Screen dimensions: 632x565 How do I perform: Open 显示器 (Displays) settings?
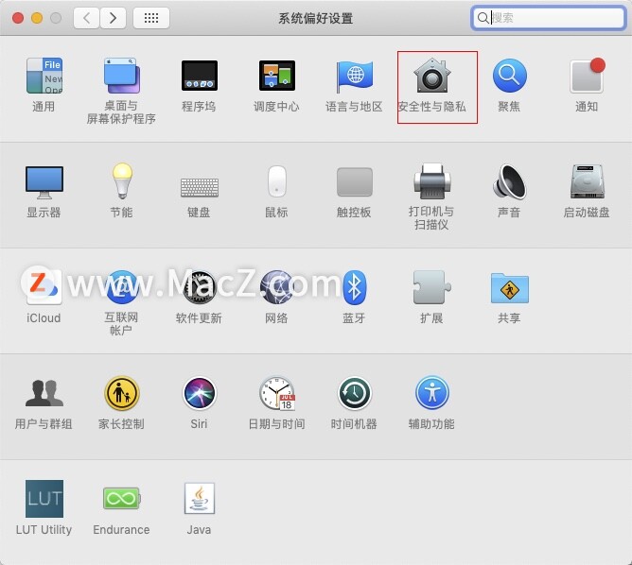(x=44, y=182)
